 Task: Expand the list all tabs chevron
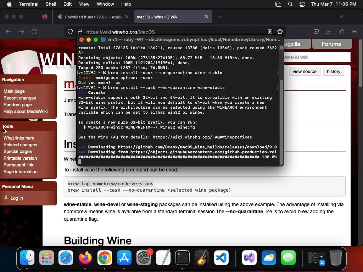pyautogui.click(x=341, y=17)
